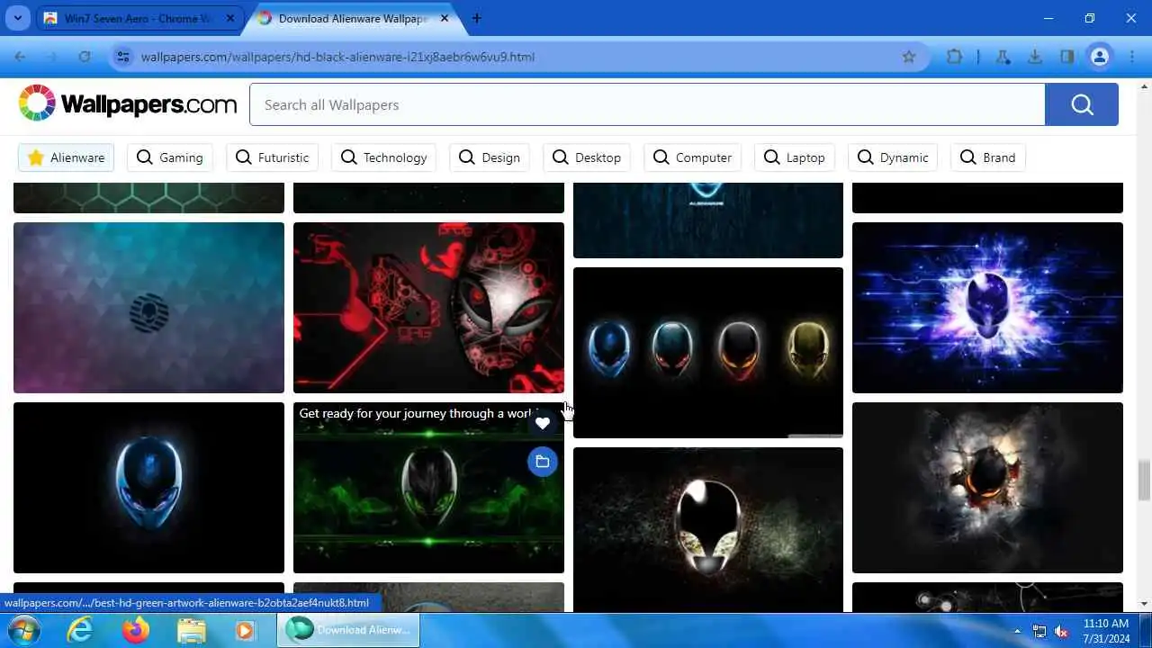The width and height of the screenshot is (1152, 648).
Task: Select the Dynamic search tag
Action: [x=893, y=157]
